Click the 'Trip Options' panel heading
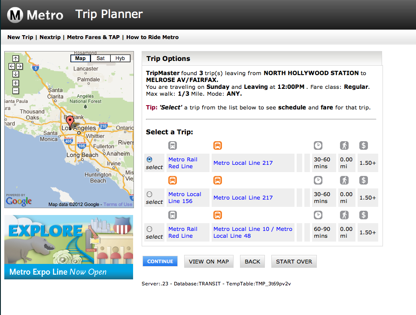The width and height of the screenshot is (416, 315). click(168, 59)
